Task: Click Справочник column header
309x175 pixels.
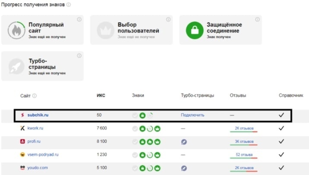Action: coord(291,95)
